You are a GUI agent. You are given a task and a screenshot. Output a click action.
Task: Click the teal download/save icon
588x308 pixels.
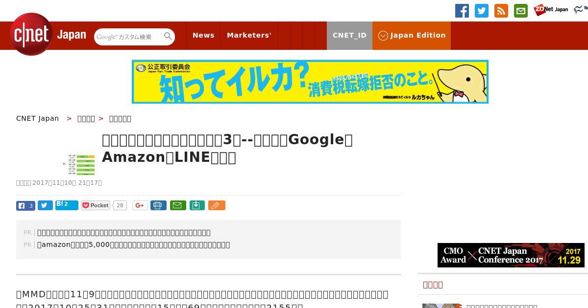coord(196,205)
